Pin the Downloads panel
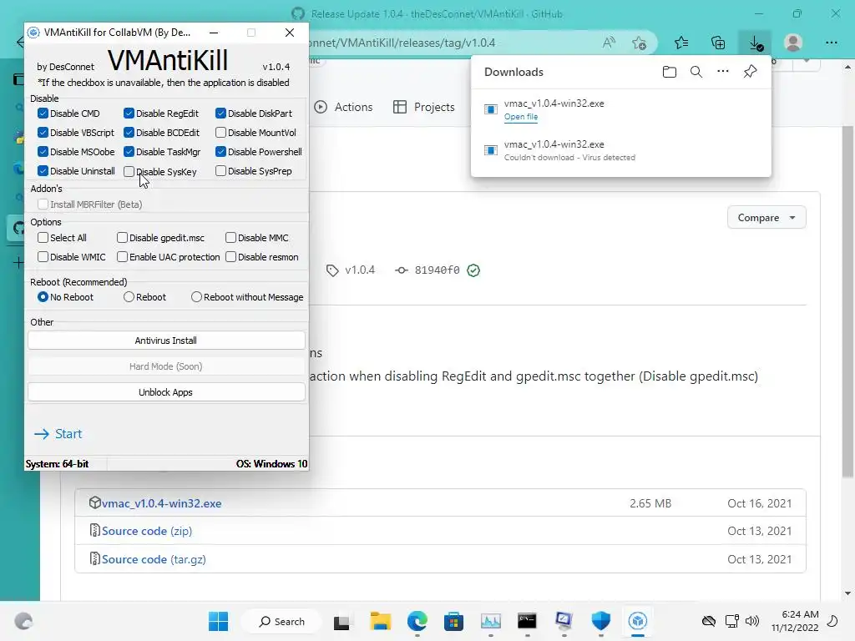This screenshot has width=855, height=641. [751, 72]
